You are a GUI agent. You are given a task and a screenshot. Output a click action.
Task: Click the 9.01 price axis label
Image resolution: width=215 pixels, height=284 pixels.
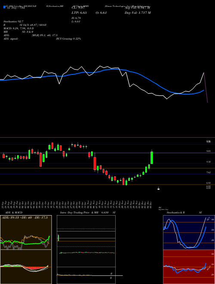point(208,151)
